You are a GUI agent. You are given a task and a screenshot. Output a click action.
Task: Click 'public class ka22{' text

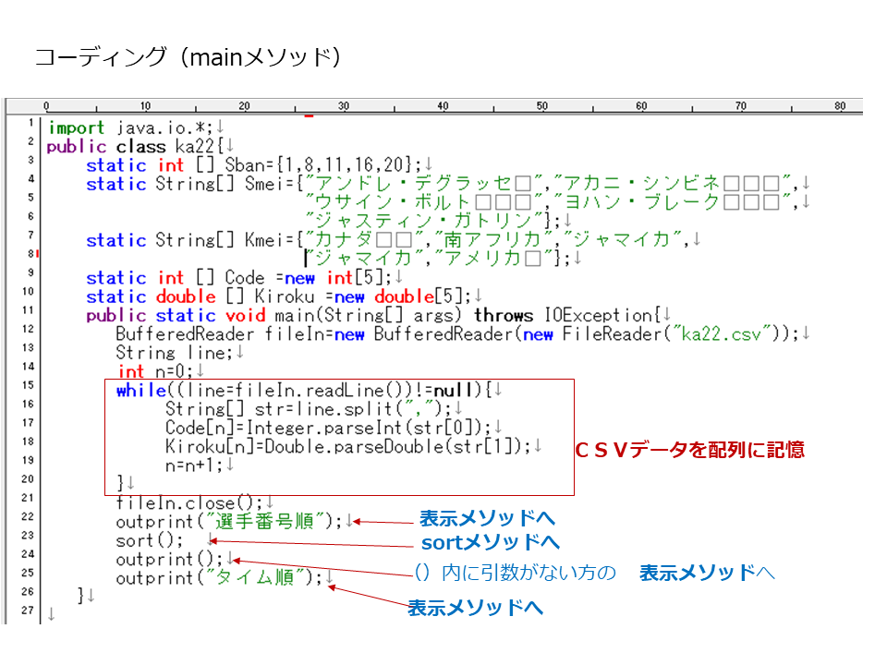pyautogui.click(x=135, y=147)
